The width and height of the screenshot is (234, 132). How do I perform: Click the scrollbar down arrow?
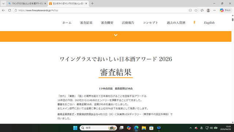tap(233, 122)
